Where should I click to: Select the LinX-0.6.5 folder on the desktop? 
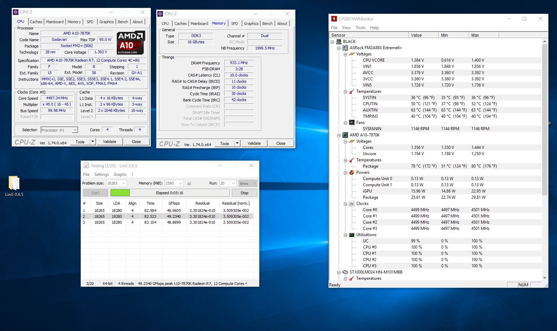coord(14,186)
